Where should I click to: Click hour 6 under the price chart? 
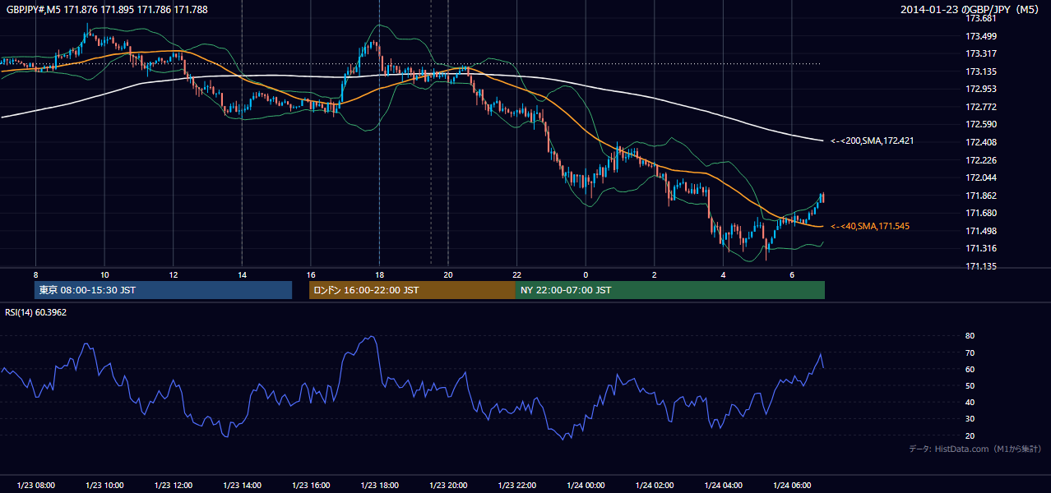(791, 274)
